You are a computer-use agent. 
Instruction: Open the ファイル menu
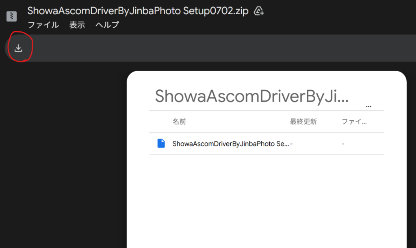pos(43,25)
